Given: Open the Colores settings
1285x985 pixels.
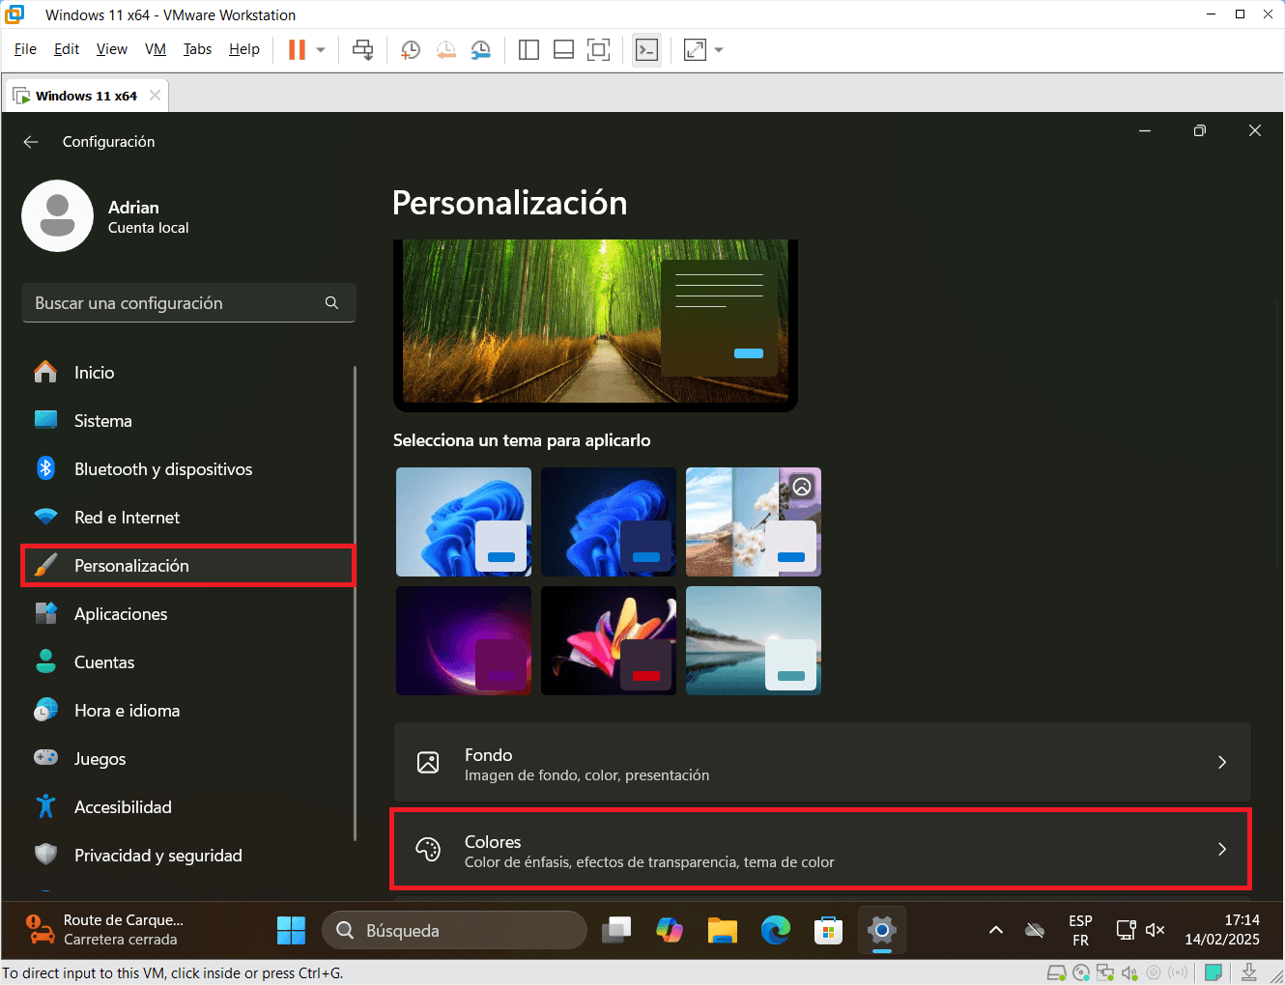Looking at the screenshot, I should (x=822, y=850).
